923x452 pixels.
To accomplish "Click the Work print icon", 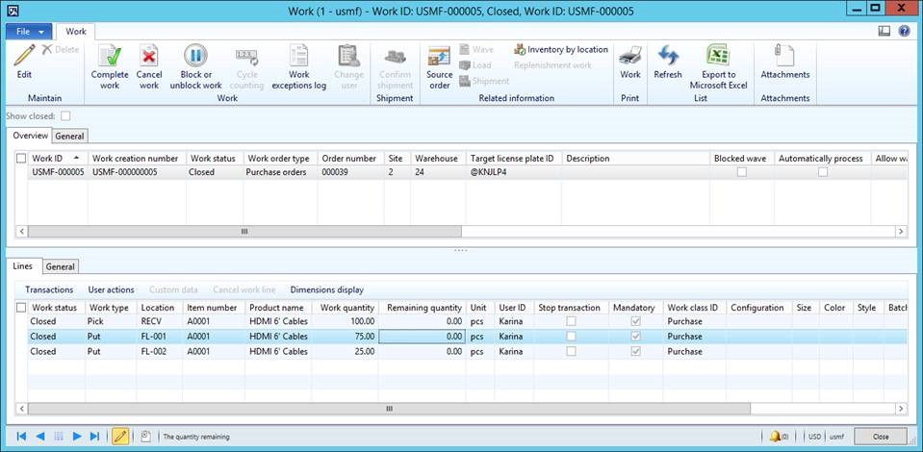I will (x=629, y=56).
